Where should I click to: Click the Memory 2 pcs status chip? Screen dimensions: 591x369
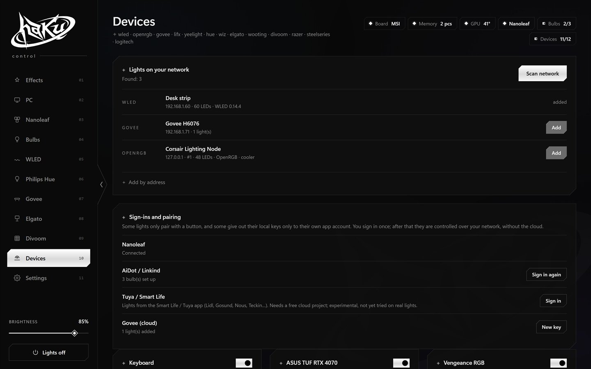point(433,24)
